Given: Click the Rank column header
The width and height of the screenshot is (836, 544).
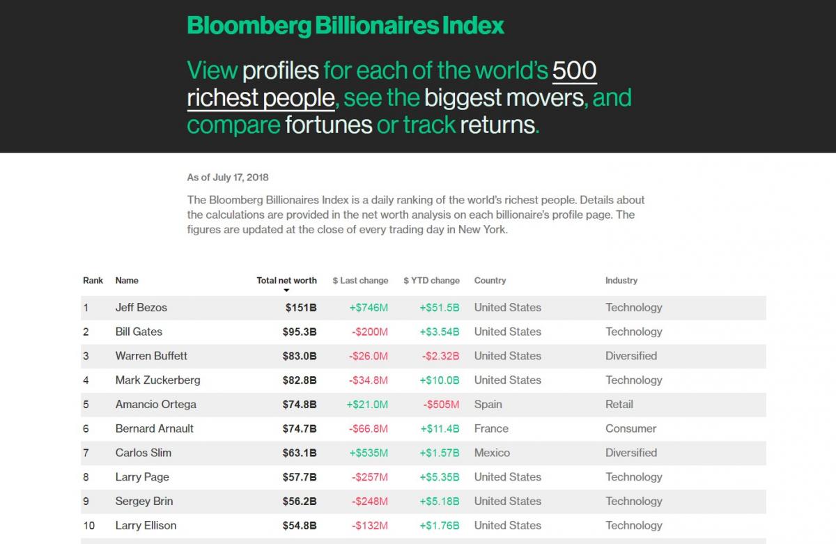Looking at the screenshot, I should [x=93, y=280].
